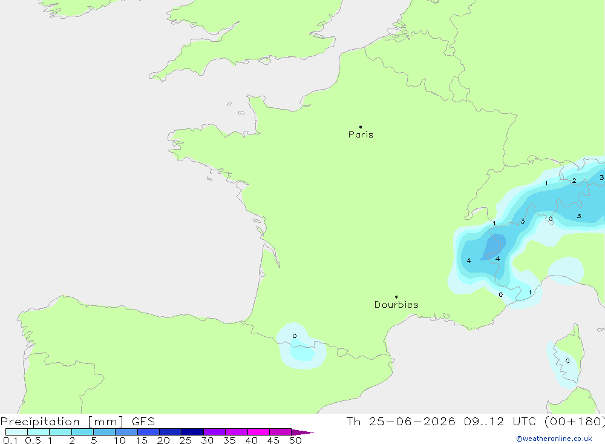Click the 'Precipitation [mm]' title text
This screenshot has height=444, width=605.
click(x=62, y=421)
